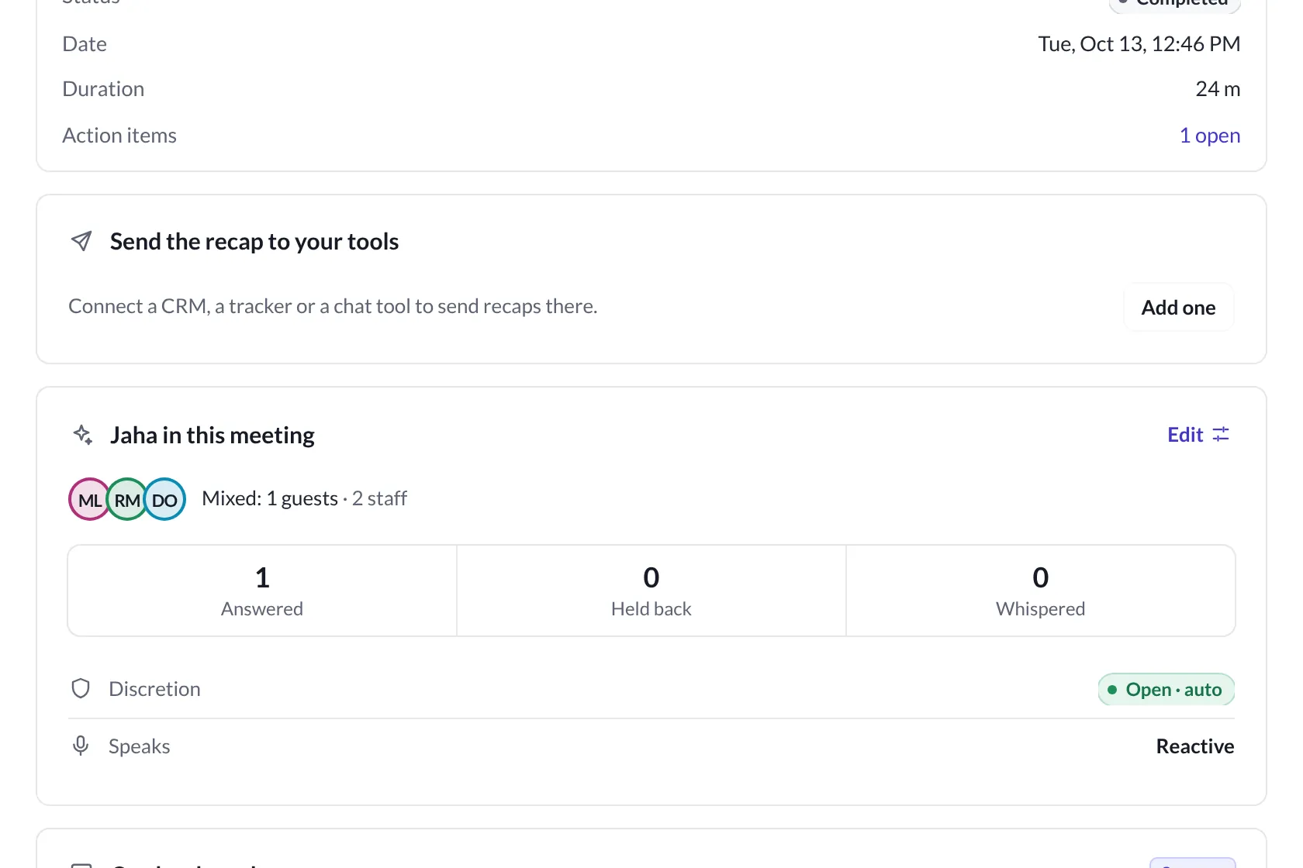Click the Send the recap to your tools heading
The image size is (1303, 868).
254,242
